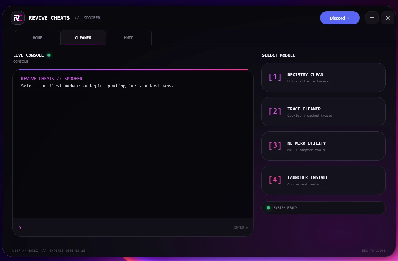Click the console prompt chevron icon

pyautogui.click(x=20, y=227)
